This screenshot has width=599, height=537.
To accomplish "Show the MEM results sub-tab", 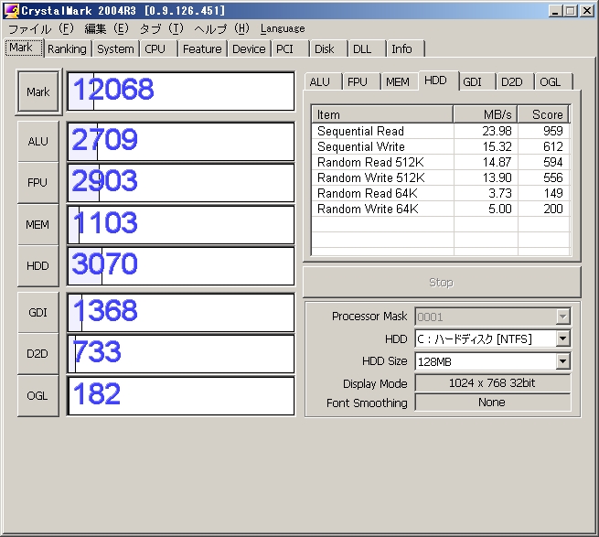I will (400, 81).
